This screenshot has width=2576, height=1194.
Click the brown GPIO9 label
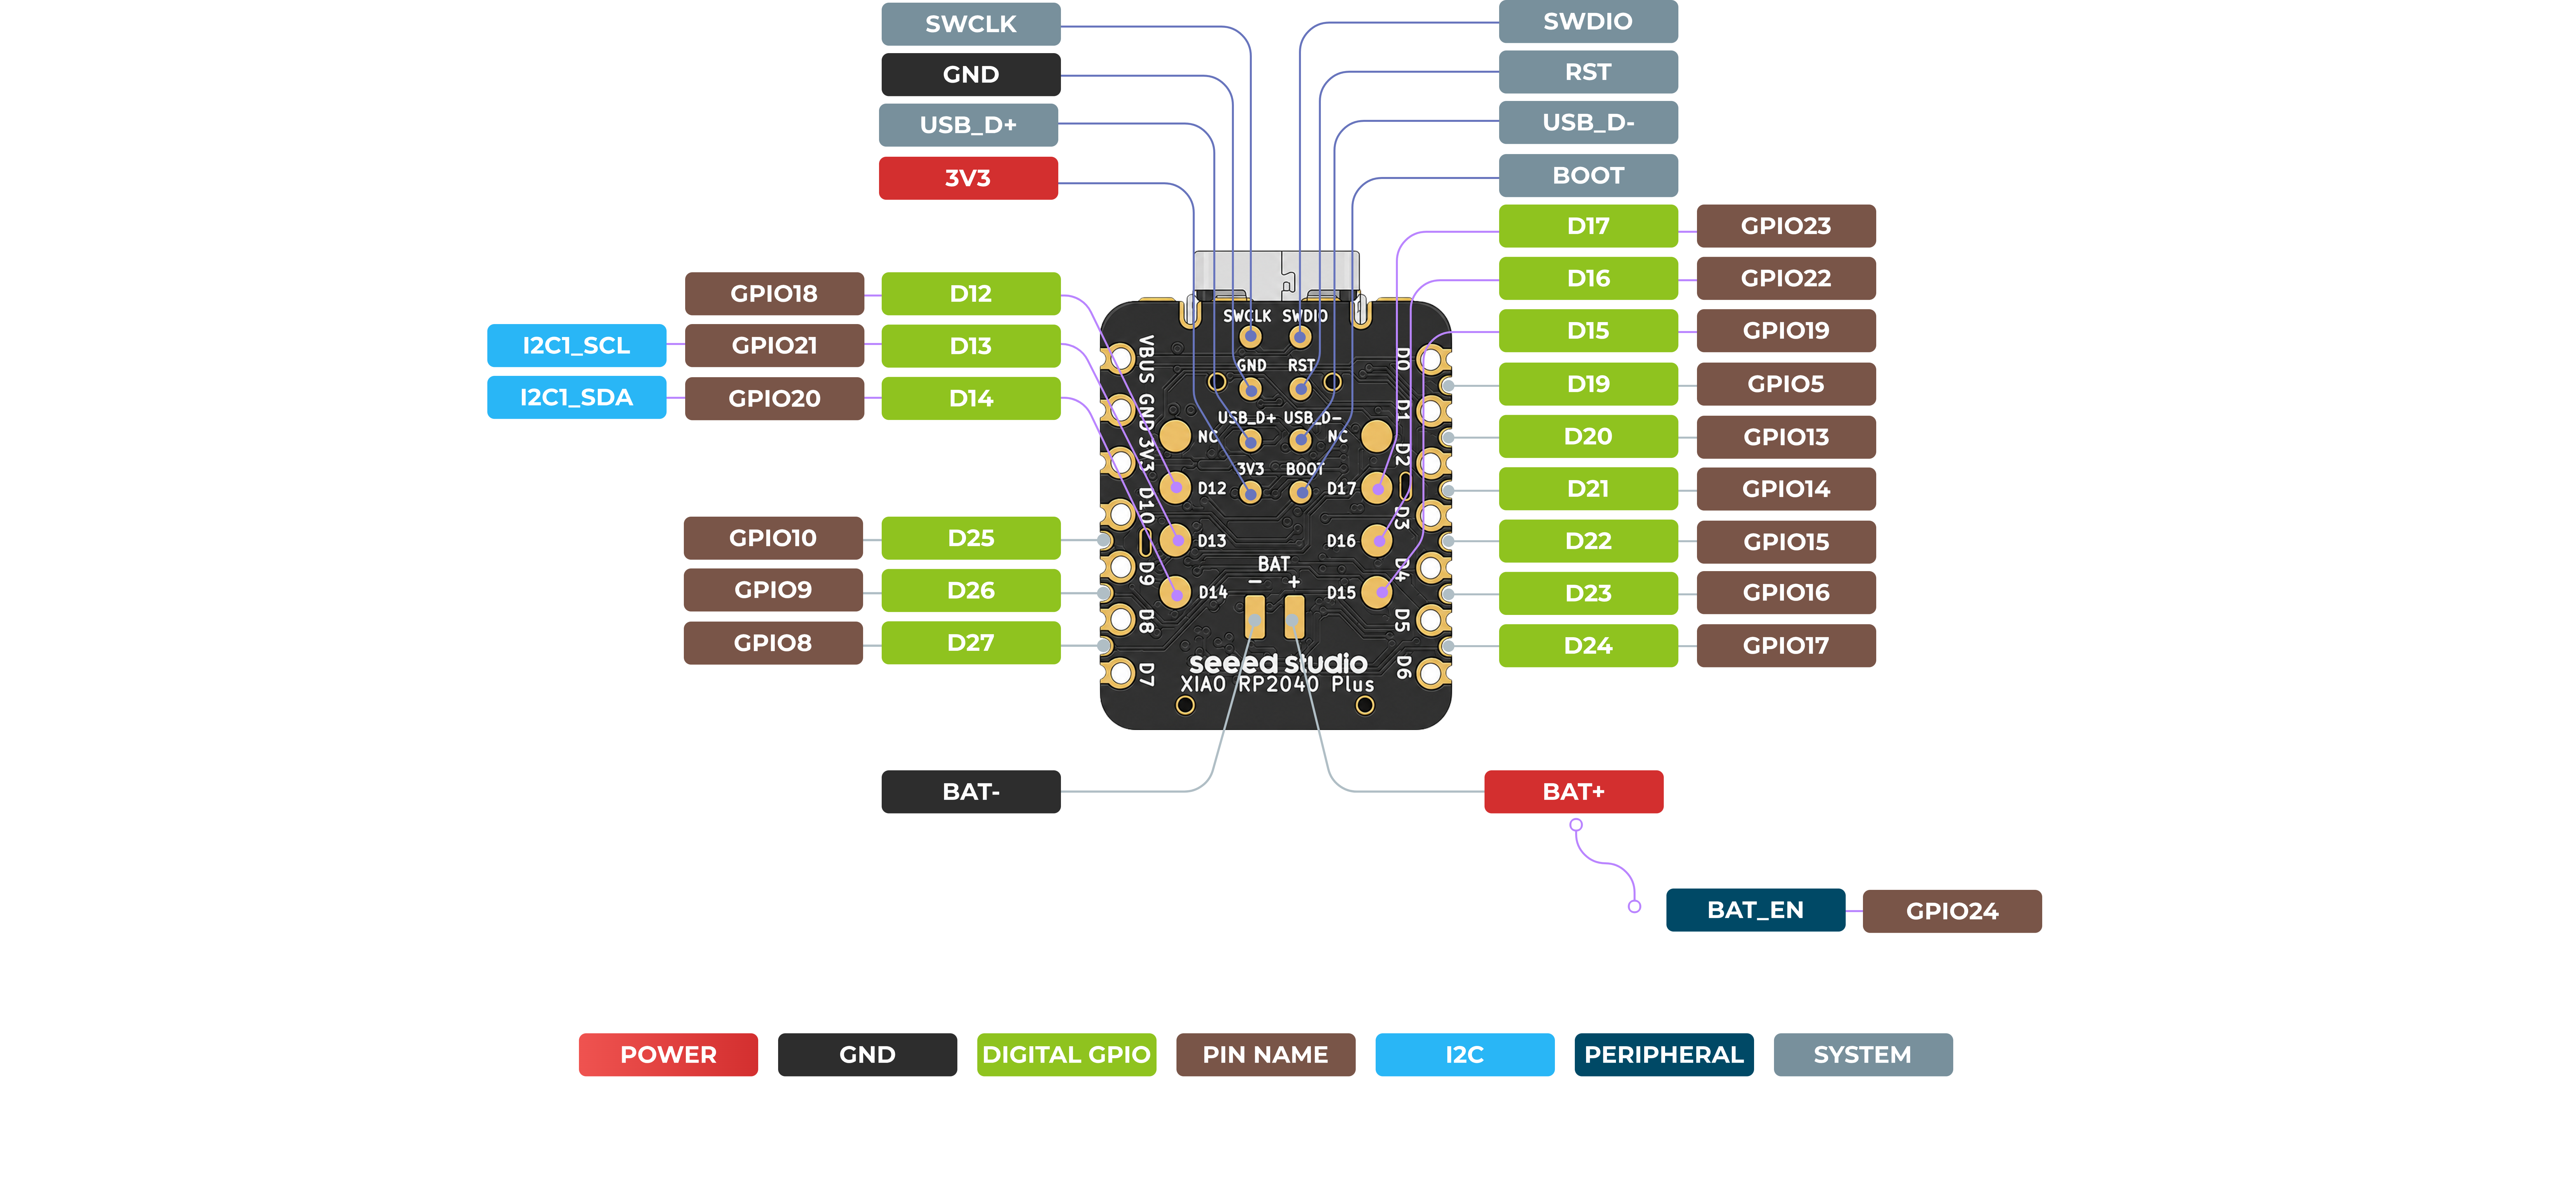pos(773,590)
